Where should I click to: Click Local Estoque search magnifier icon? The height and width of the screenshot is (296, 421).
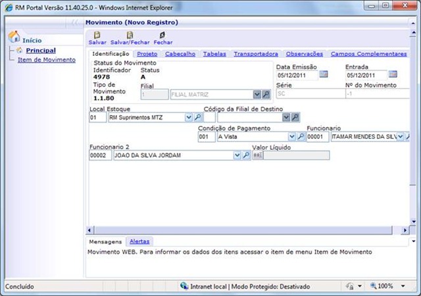(x=198, y=117)
